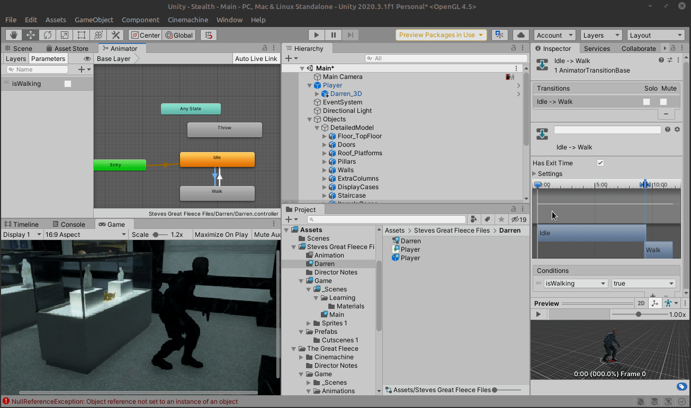Open the Layout dropdown
Screen dimensions: 691x408
pyautogui.click(x=656, y=35)
